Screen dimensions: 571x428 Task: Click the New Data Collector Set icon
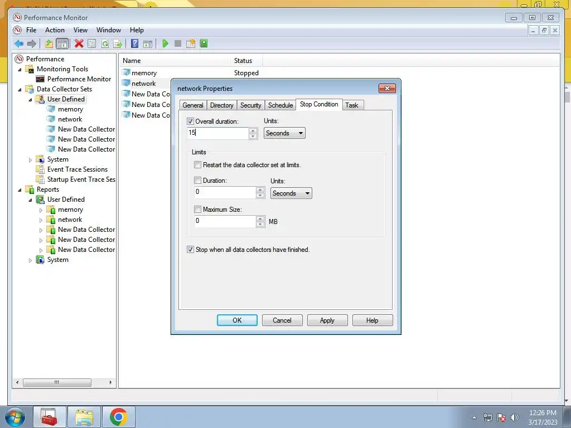click(x=191, y=43)
